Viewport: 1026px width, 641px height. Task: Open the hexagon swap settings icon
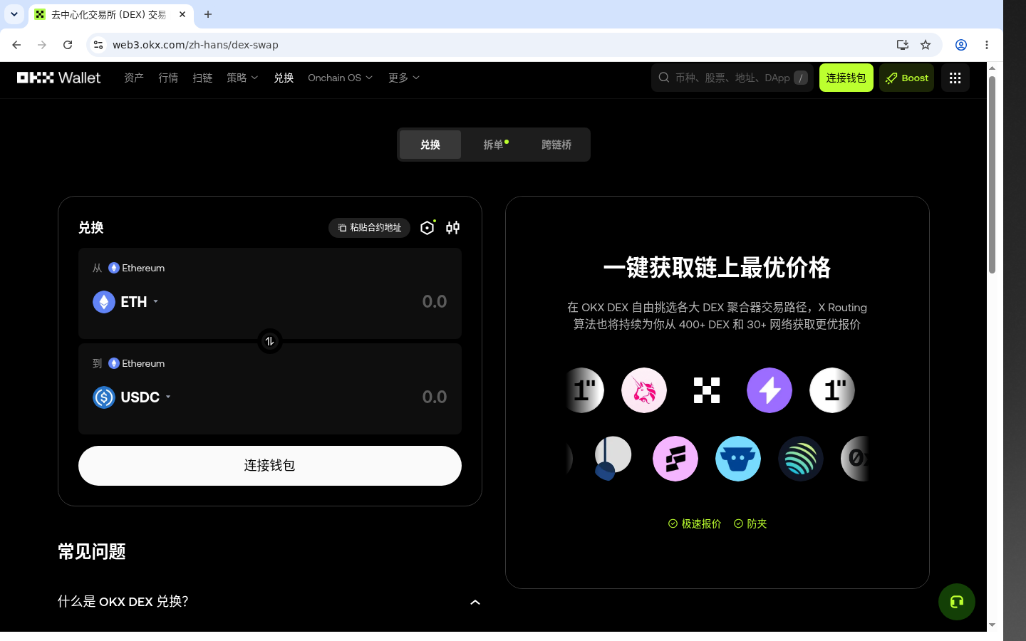click(427, 227)
